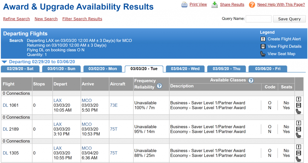
Task: Start a New Search link
Action: tap(46, 19)
